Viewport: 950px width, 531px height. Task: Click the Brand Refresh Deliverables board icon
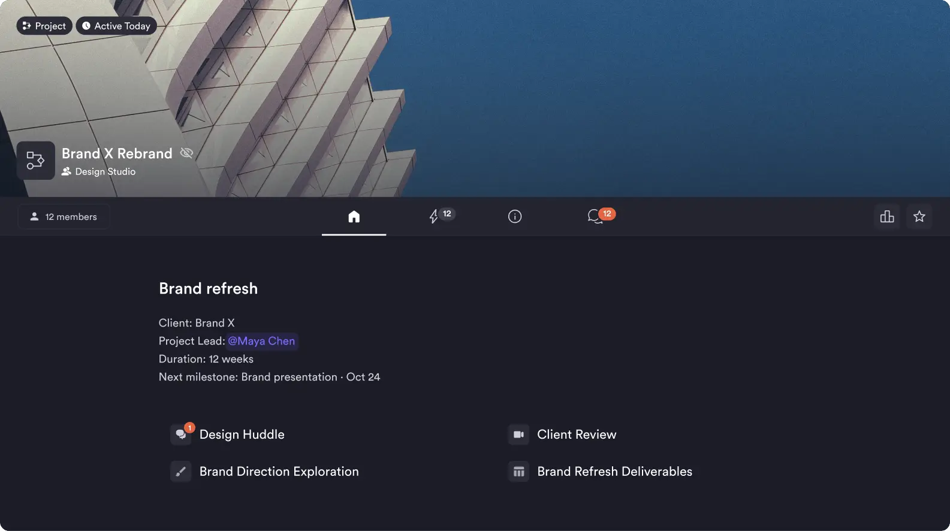click(519, 472)
